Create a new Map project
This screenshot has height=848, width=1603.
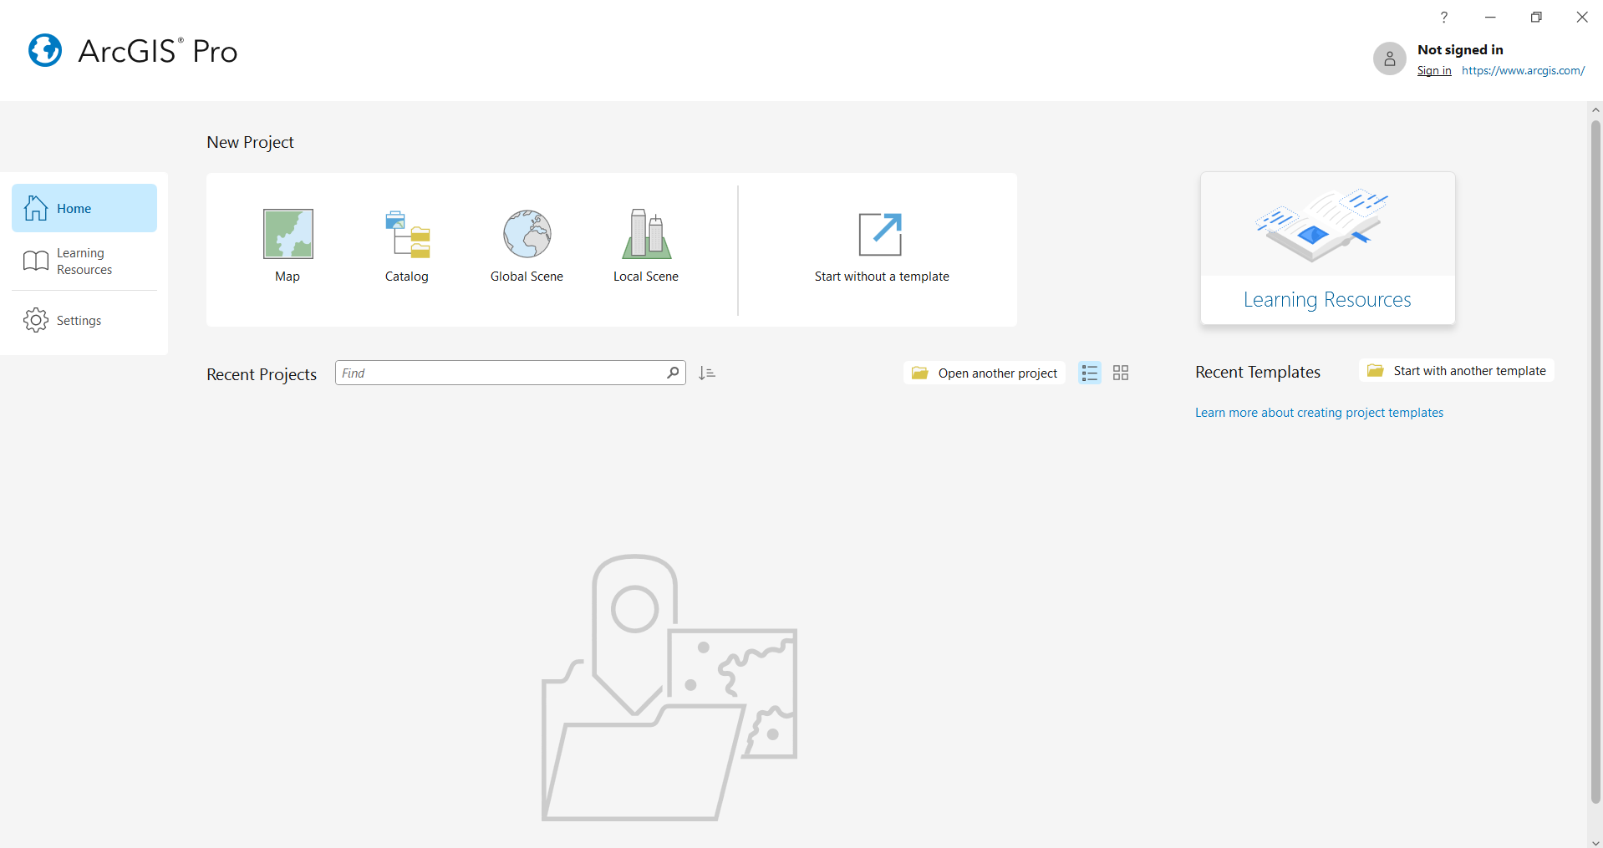coord(288,245)
